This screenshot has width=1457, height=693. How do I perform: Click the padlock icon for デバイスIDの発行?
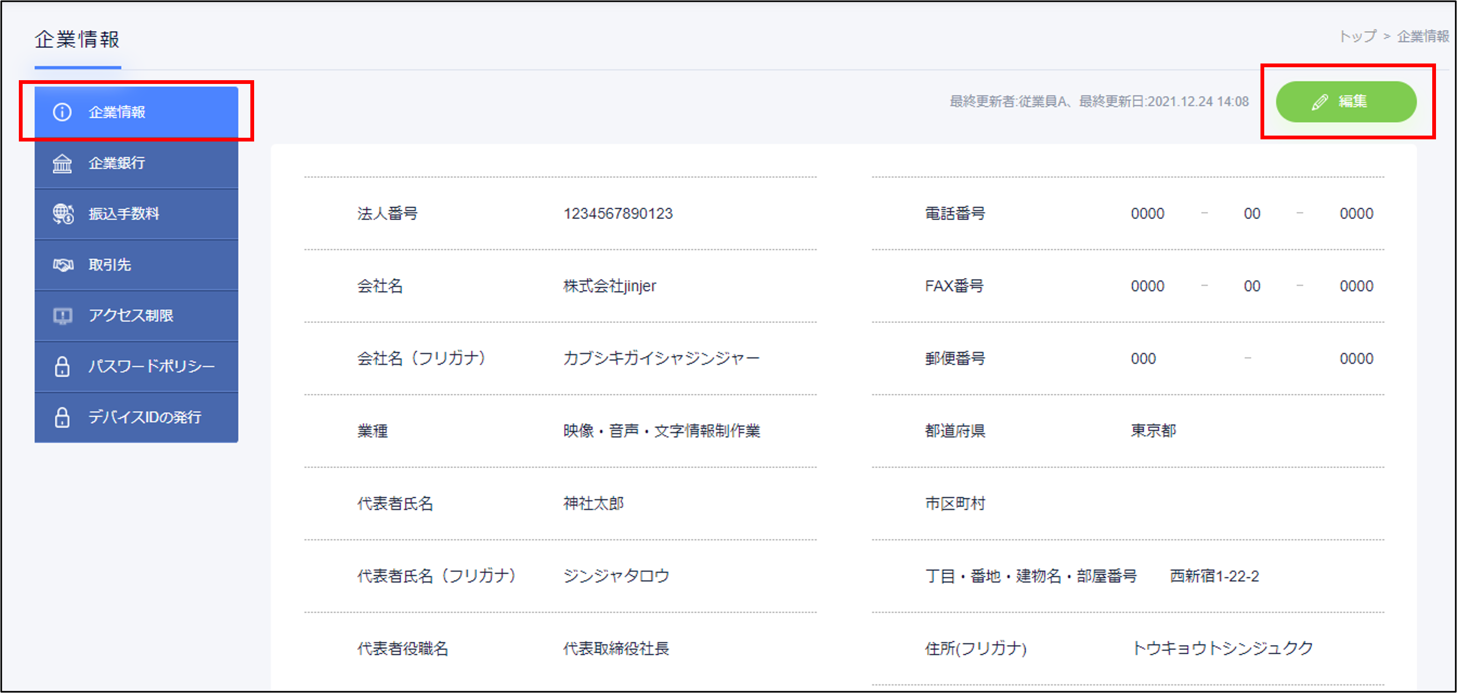coord(62,417)
